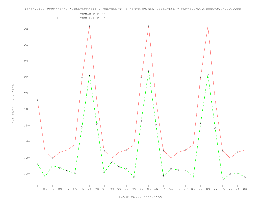This screenshot has height=206, width=267.
Task: Click red line marker at hour 54 minimum
Action: pos(171,158)
